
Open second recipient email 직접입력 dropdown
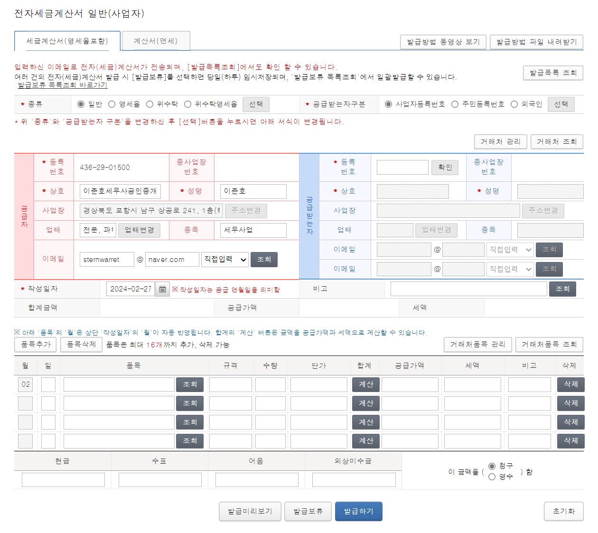pos(510,269)
